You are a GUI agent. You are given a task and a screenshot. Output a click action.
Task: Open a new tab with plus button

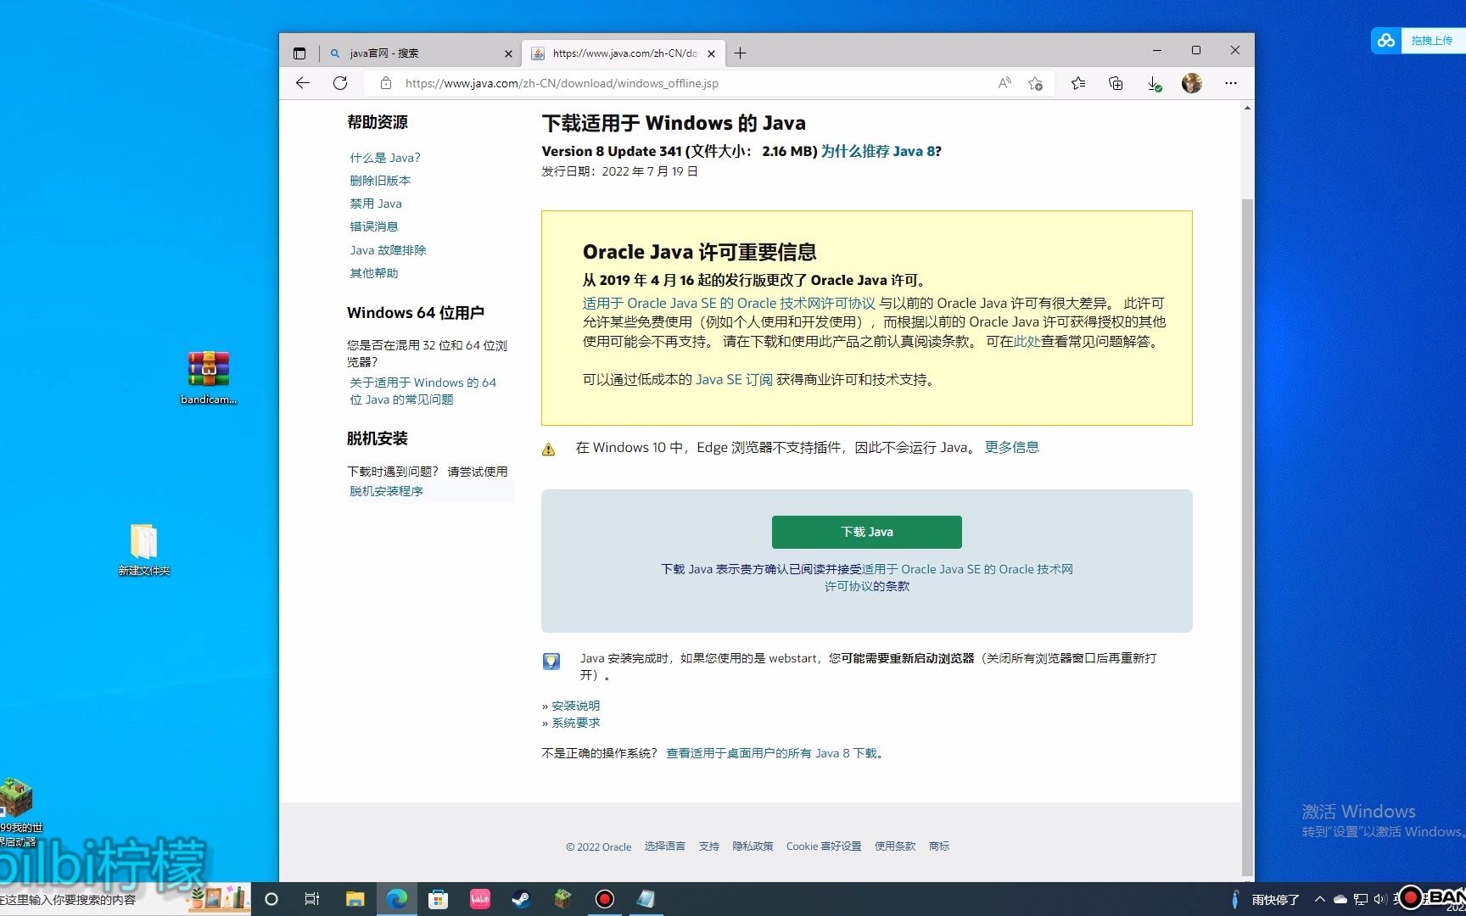tap(741, 53)
